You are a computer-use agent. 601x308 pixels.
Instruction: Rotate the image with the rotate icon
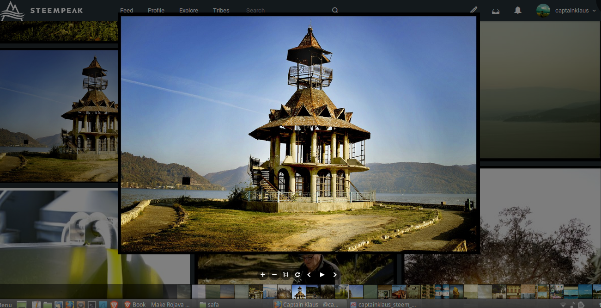click(297, 275)
